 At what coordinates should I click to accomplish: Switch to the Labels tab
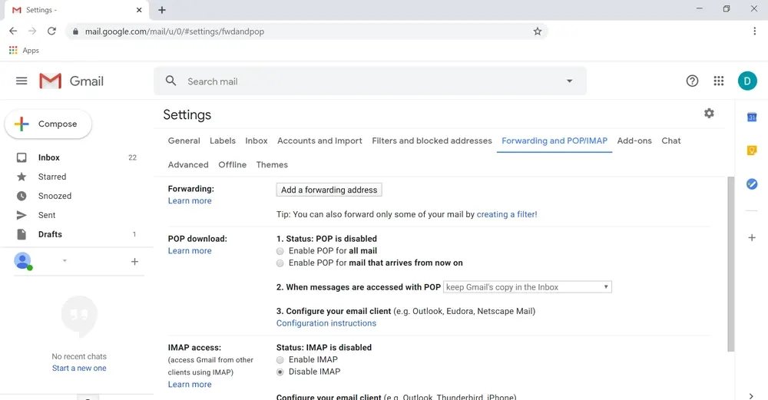(223, 141)
